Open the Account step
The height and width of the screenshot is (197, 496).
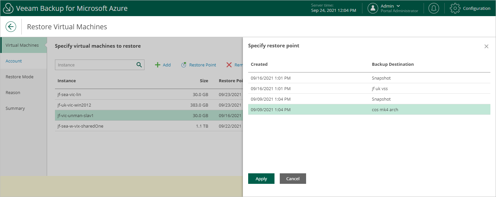click(x=24, y=61)
